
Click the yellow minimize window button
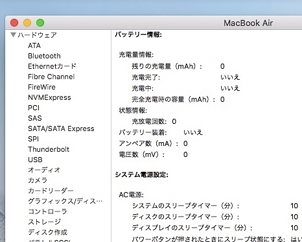[x=27, y=23]
